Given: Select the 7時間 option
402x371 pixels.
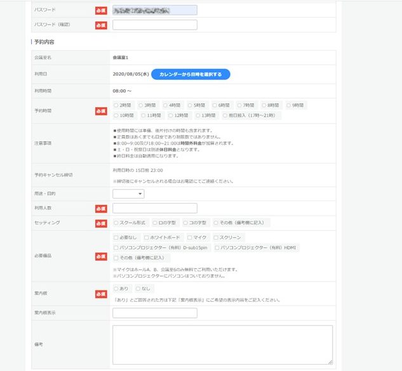Looking at the screenshot, I should click(x=239, y=105).
